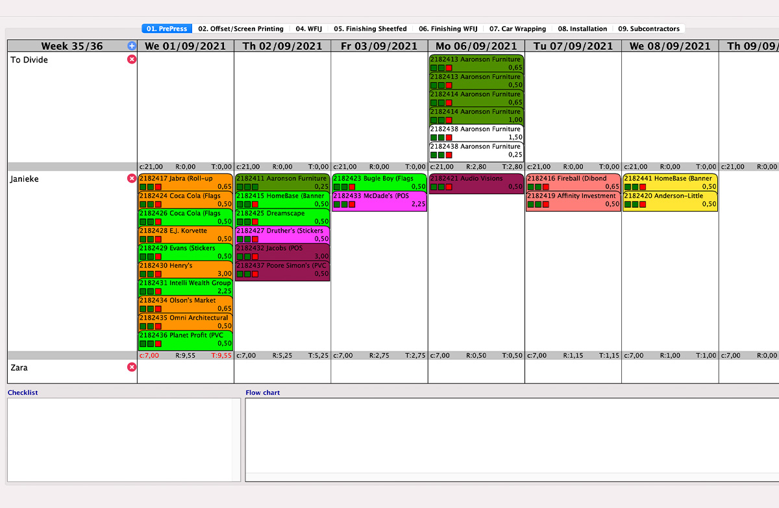This screenshot has width=779, height=508.
Task: Click the Mo 06/09/2021 column header
Action: coord(476,46)
